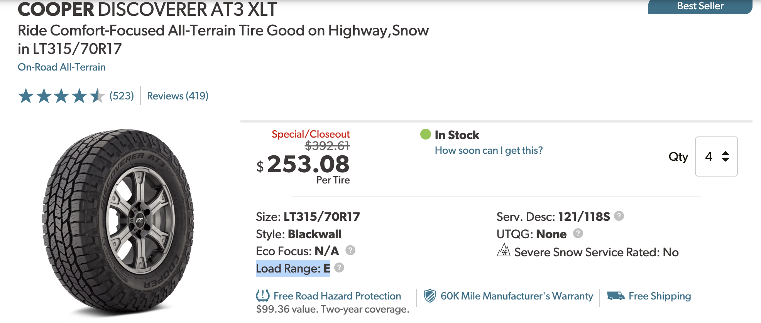Click the Free Shipping truck icon
761x323 pixels.
point(616,296)
